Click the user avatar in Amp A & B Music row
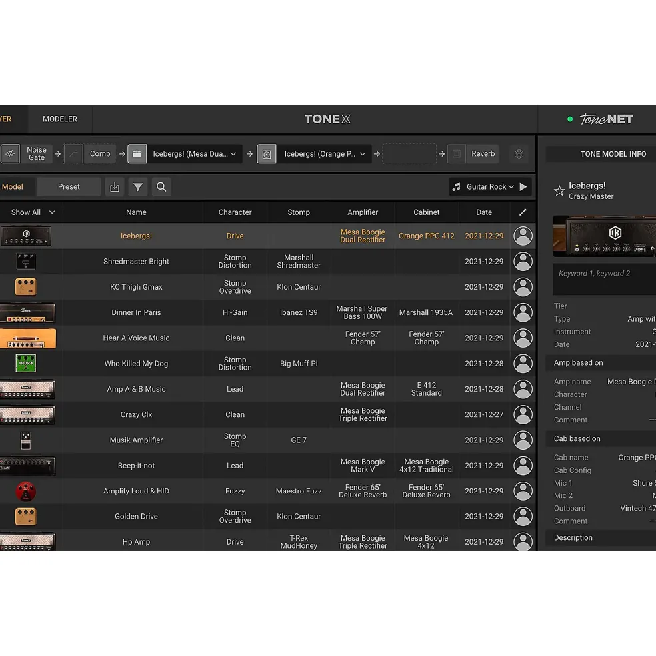Image resolution: width=656 pixels, height=656 pixels. (523, 389)
